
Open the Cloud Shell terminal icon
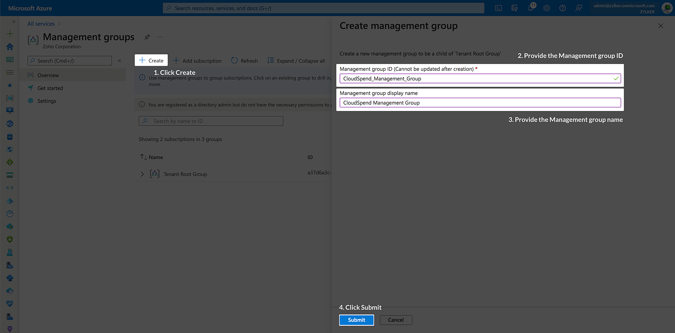coord(498,8)
